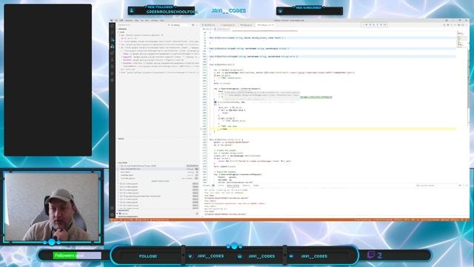474x267 pixels.
Task: Click Restart in the debug toolbar
Action: click(381, 24)
